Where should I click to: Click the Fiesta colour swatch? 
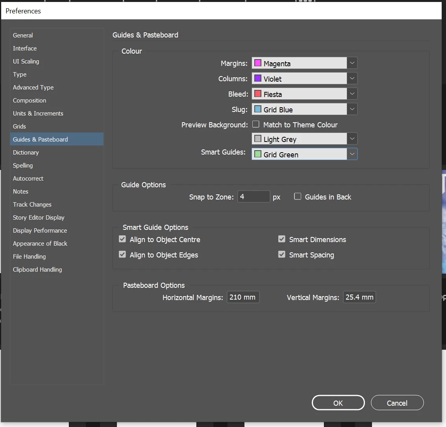pos(258,94)
